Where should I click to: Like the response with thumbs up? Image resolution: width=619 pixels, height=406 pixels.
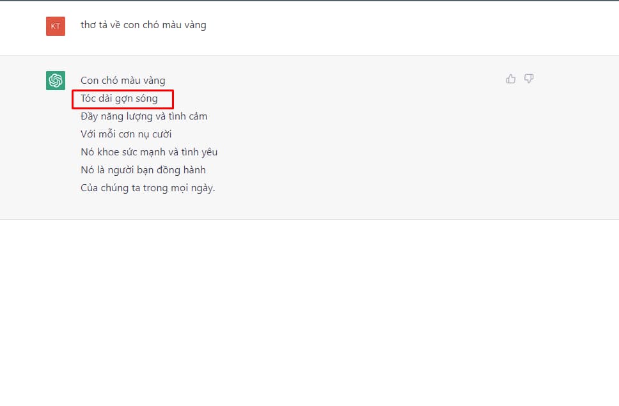510,79
